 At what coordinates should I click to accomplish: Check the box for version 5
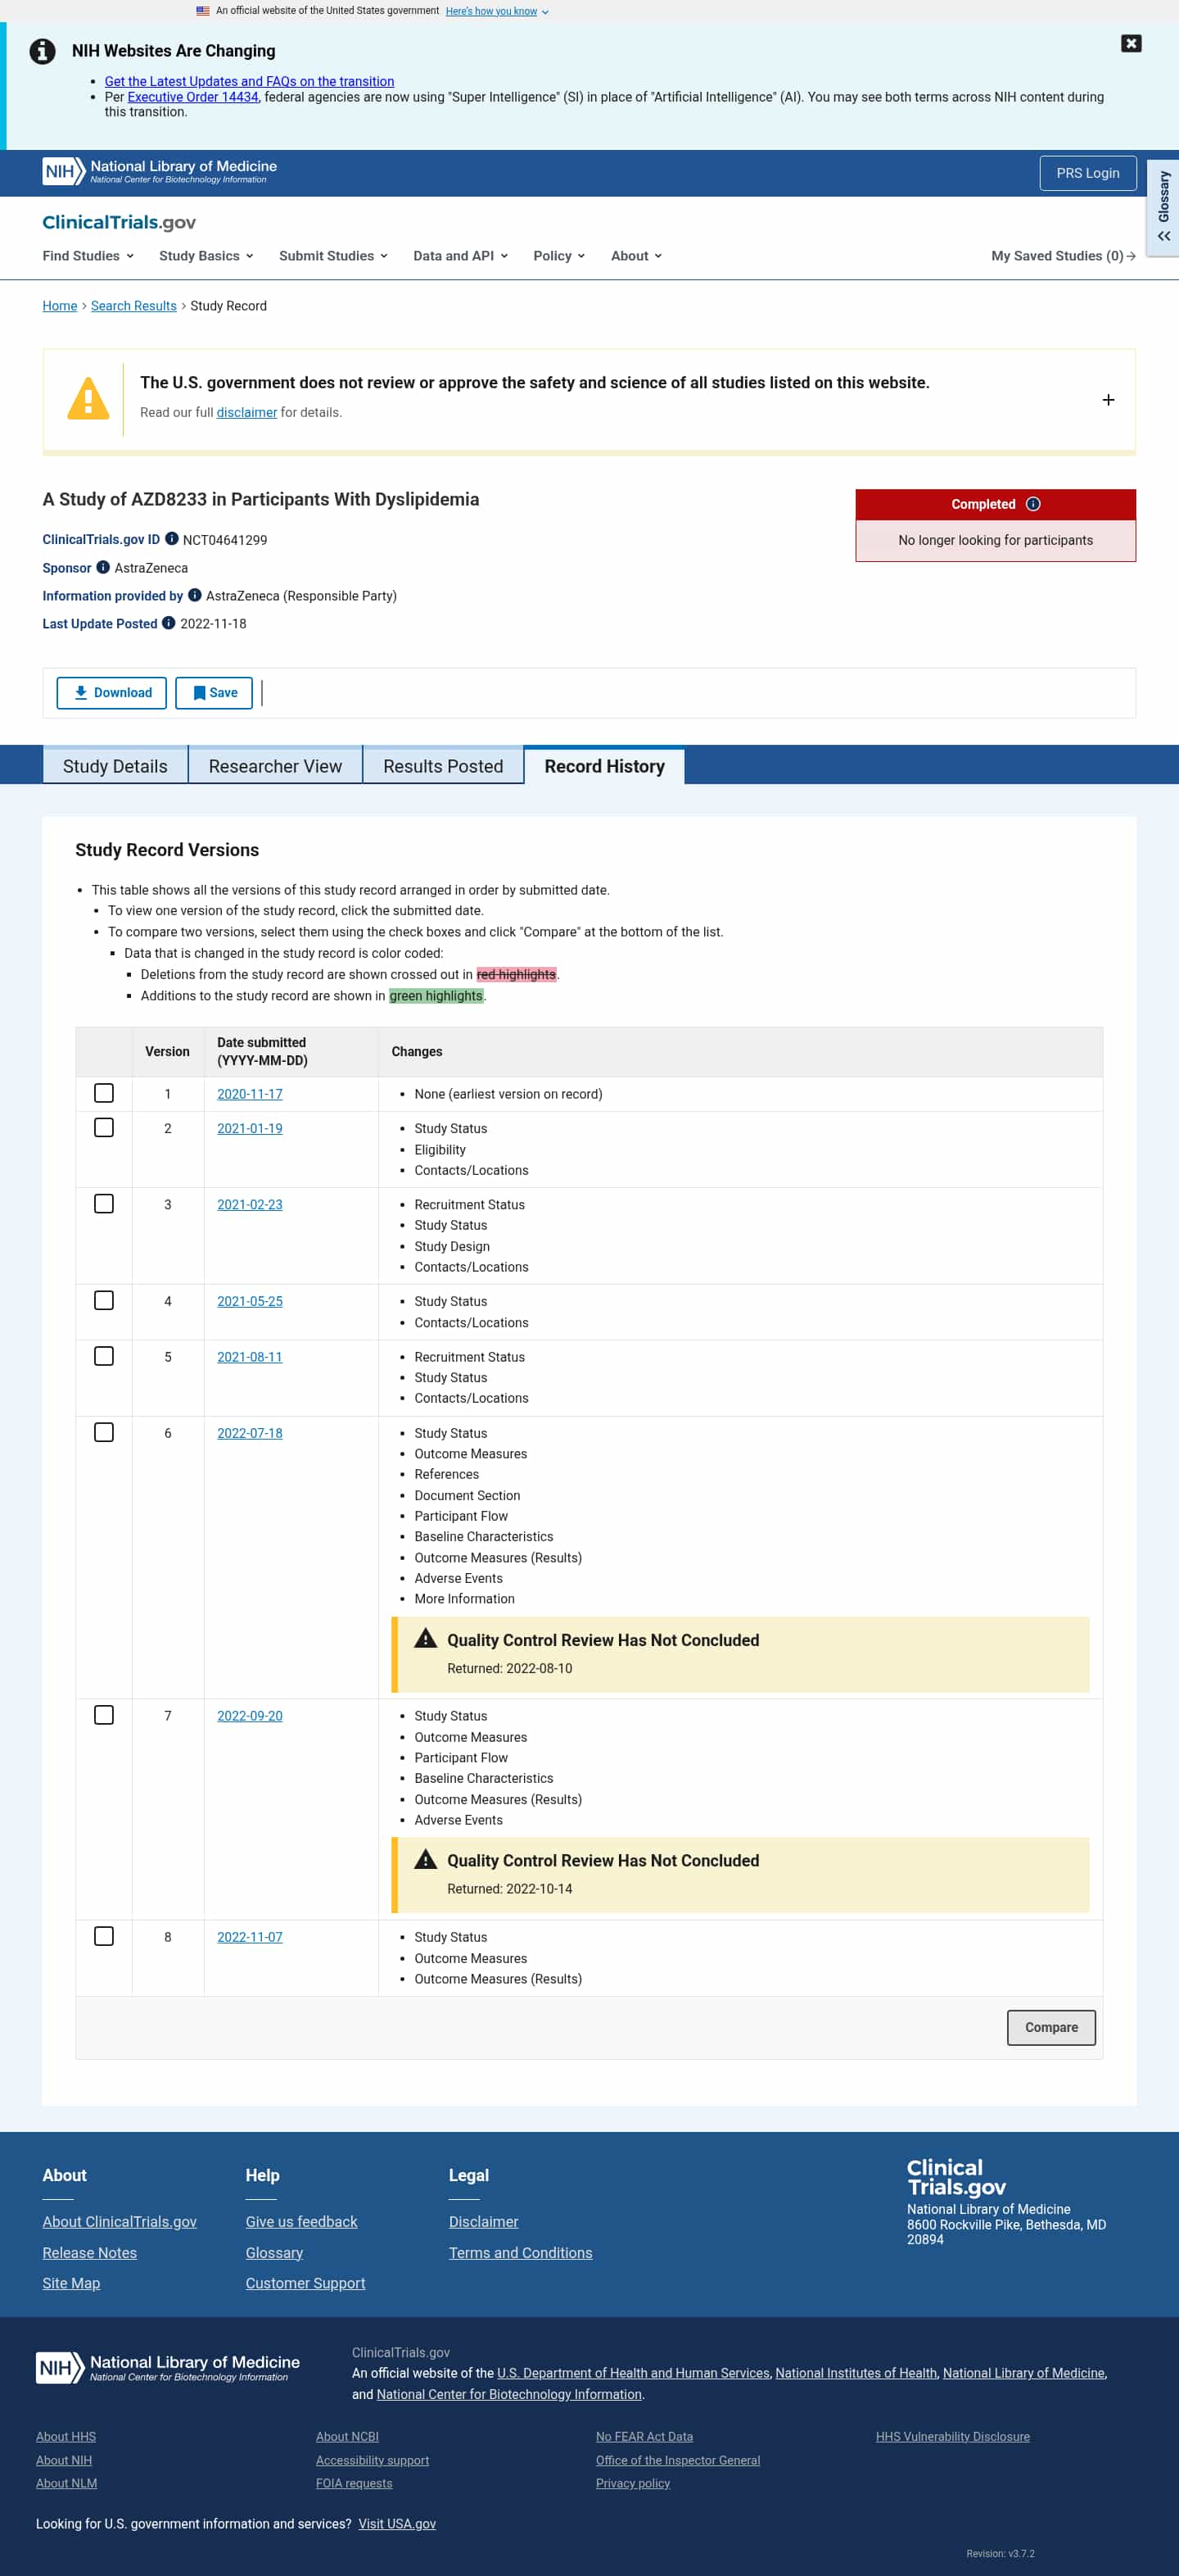coord(104,1356)
